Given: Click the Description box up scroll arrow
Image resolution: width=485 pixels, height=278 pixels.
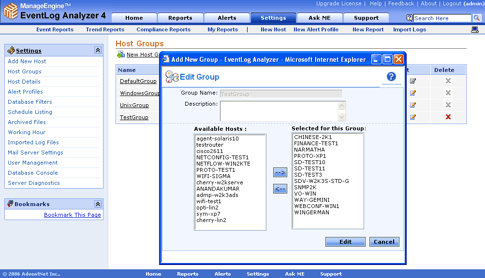Looking at the screenshot, I should (x=341, y=106).
